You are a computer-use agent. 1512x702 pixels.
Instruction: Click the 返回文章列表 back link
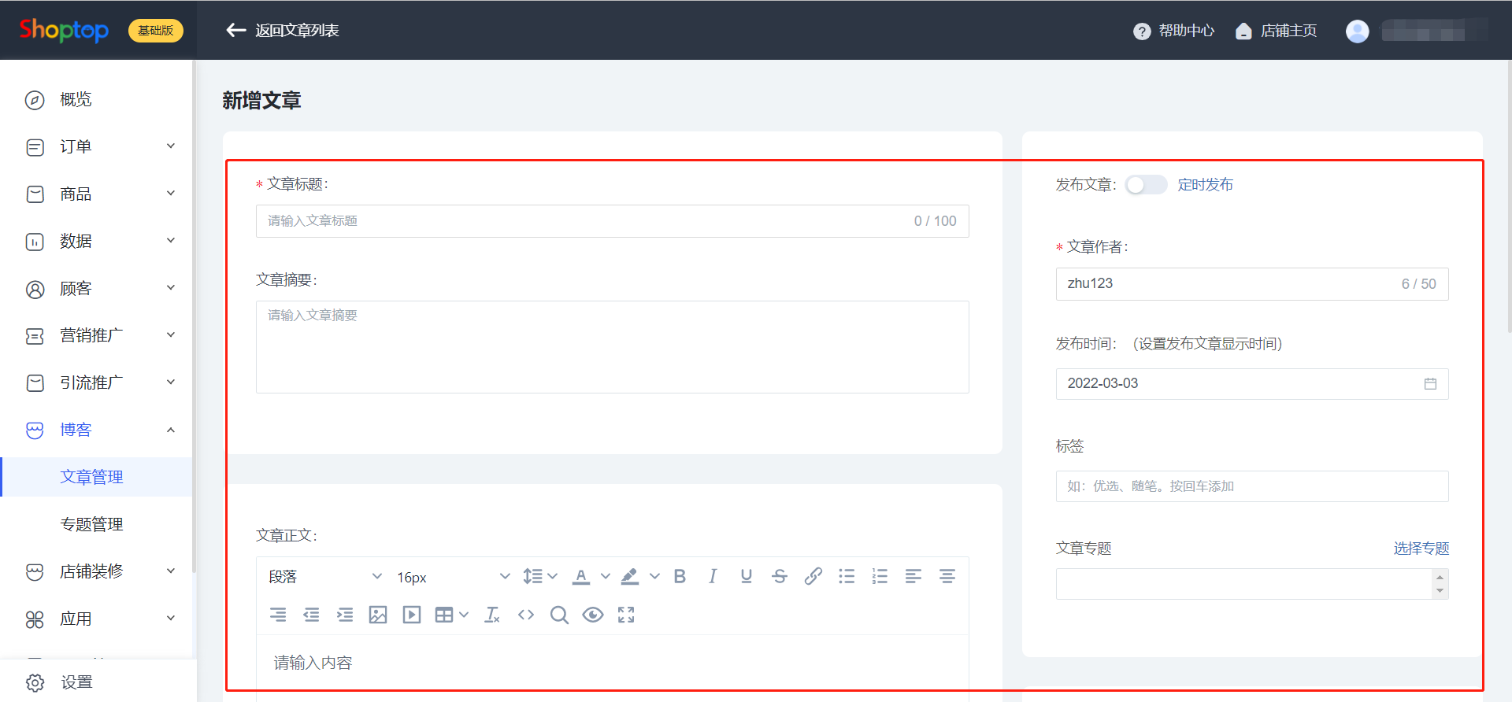pyautogui.click(x=283, y=31)
